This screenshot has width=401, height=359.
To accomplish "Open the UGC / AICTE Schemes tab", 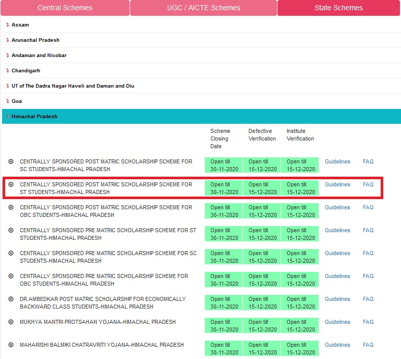I will pyautogui.click(x=203, y=8).
